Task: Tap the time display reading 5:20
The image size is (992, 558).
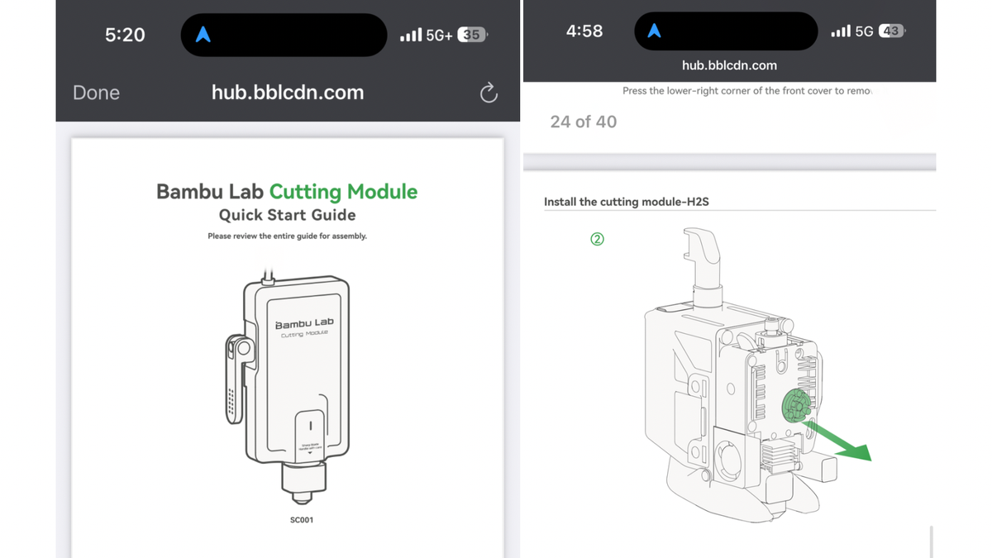Action: 124,35
